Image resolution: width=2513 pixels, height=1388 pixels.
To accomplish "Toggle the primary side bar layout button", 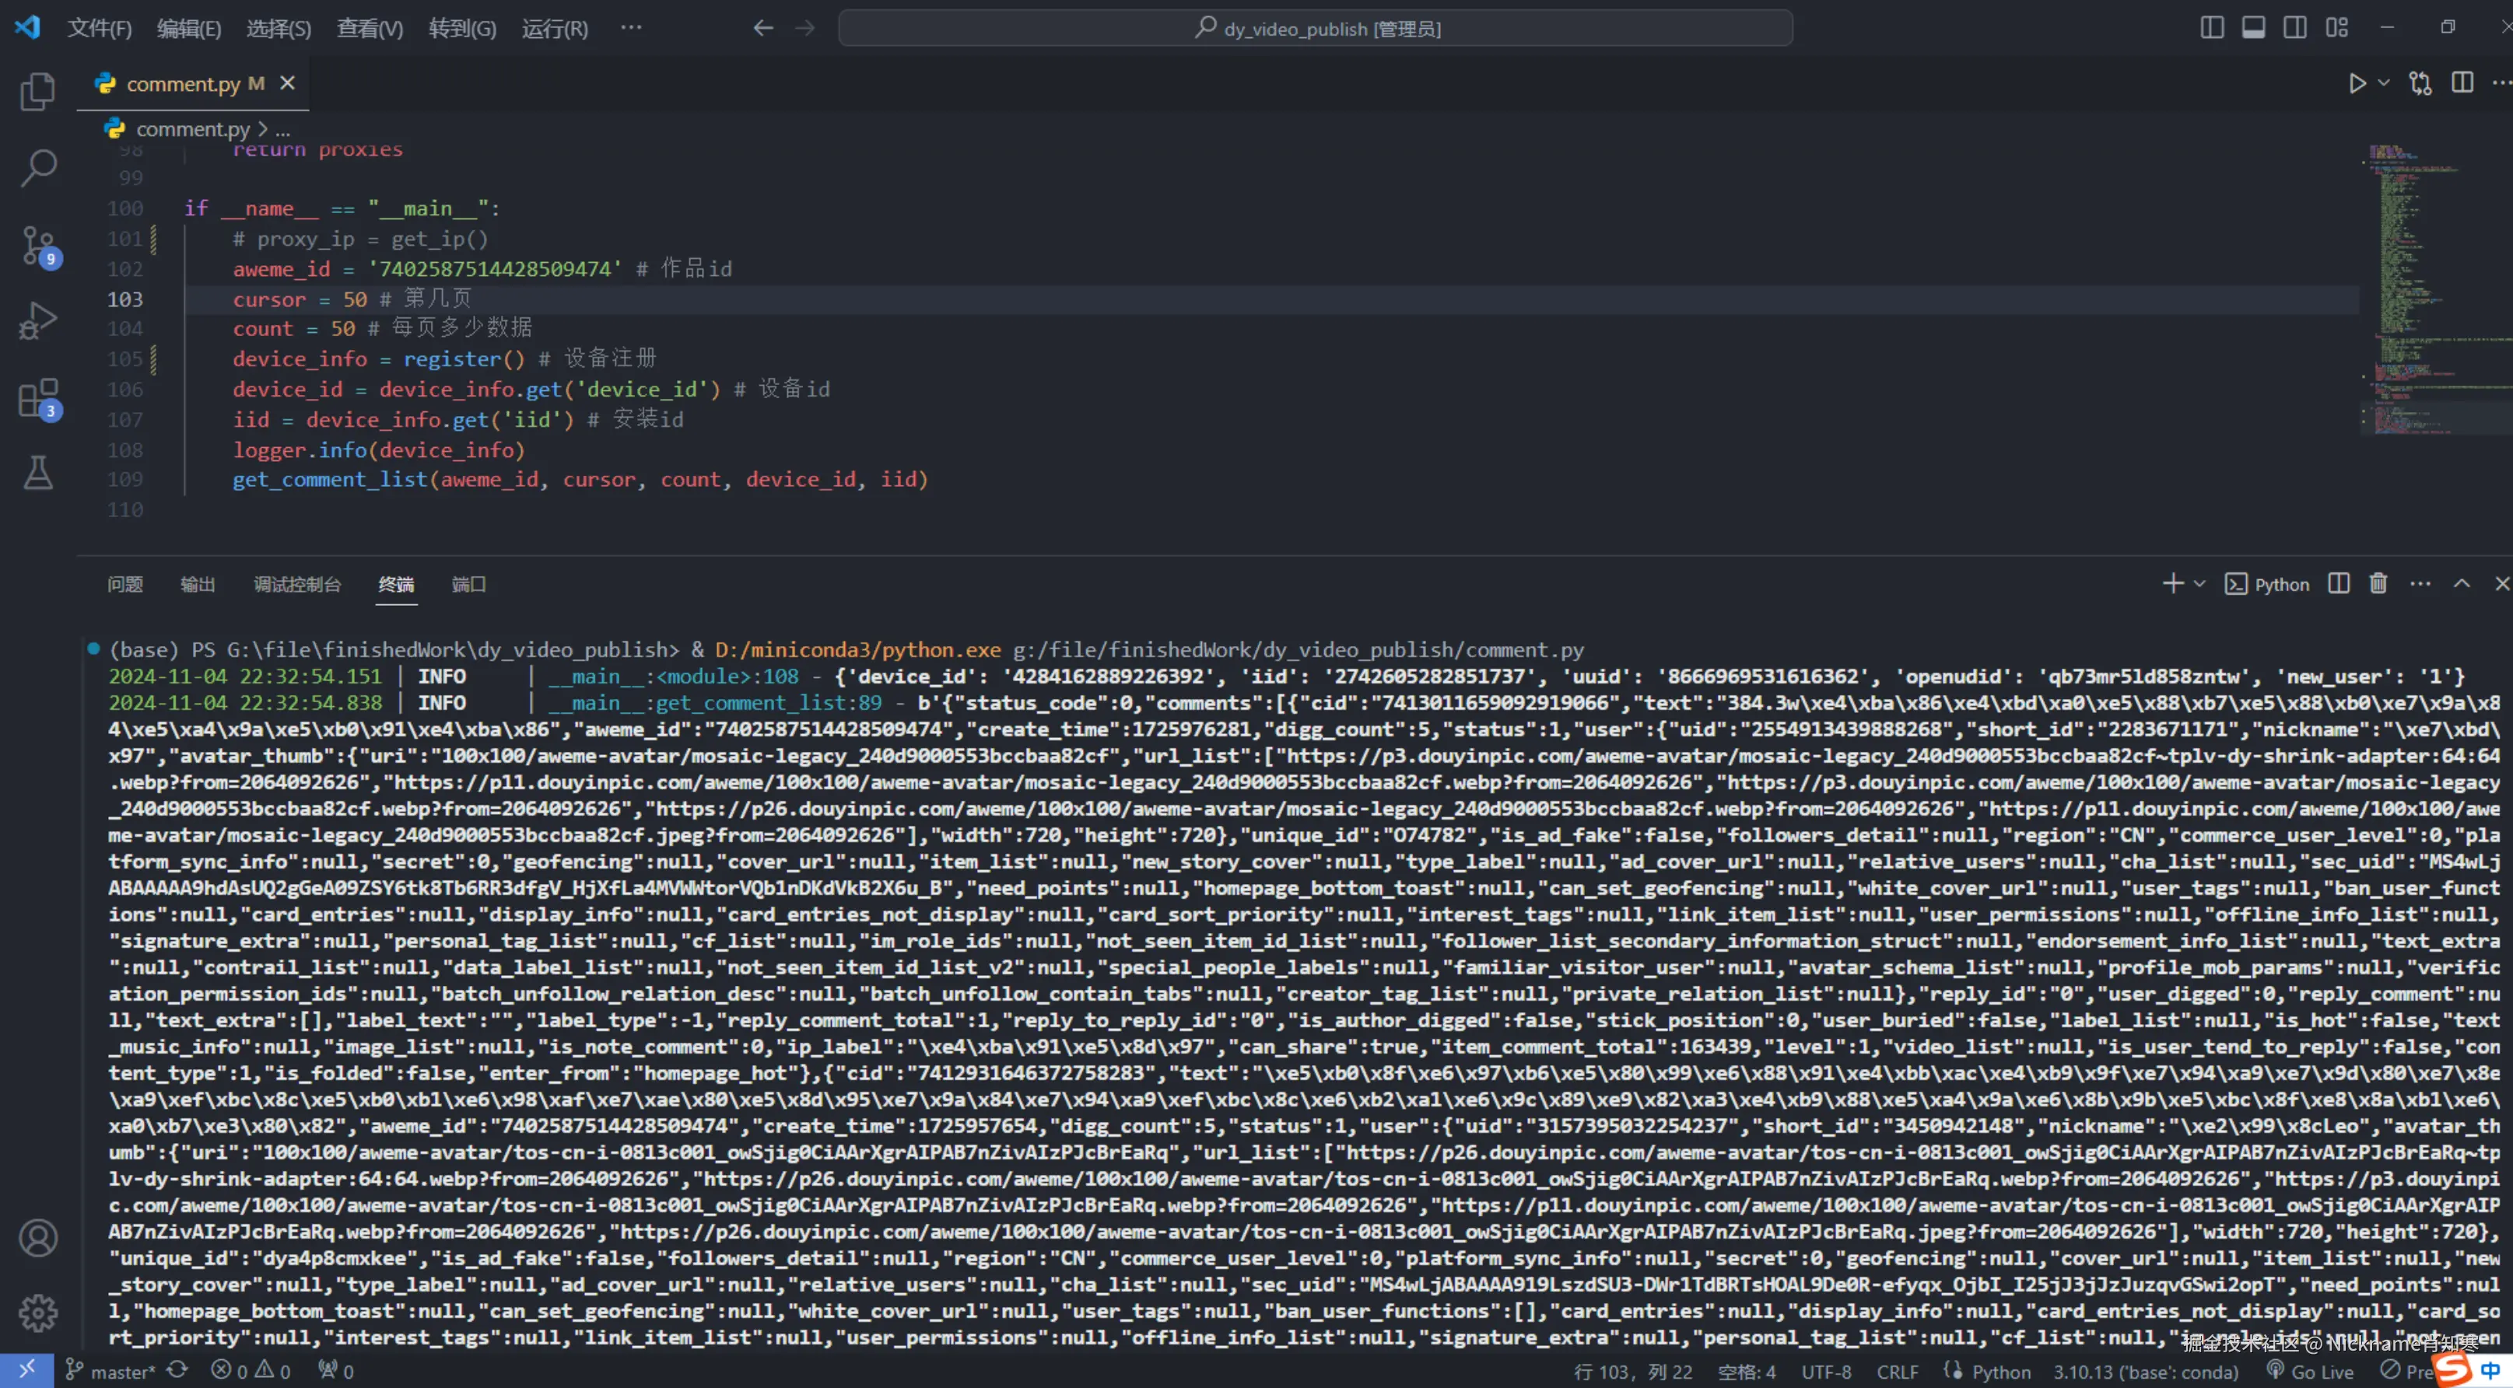I will click(x=2212, y=28).
